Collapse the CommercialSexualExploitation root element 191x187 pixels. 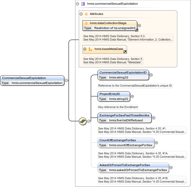(x=67, y=81)
